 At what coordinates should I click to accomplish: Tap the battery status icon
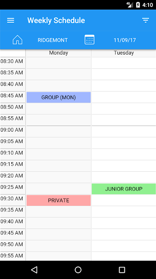138,5
